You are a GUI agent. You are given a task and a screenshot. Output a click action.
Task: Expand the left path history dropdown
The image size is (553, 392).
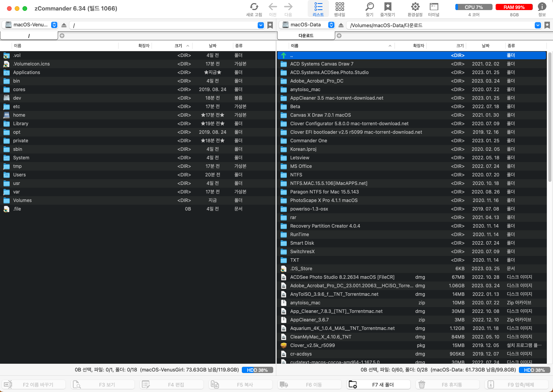click(x=261, y=25)
